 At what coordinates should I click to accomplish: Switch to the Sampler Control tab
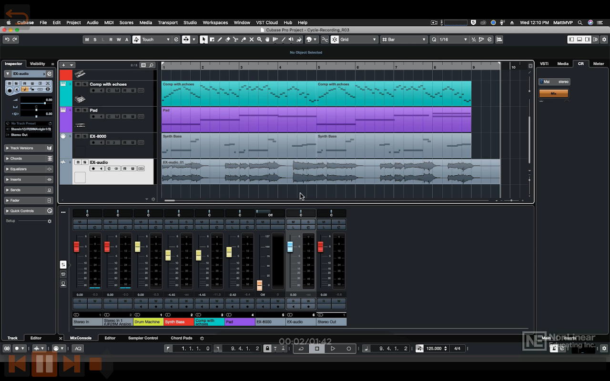pyautogui.click(x=142, y=338)
